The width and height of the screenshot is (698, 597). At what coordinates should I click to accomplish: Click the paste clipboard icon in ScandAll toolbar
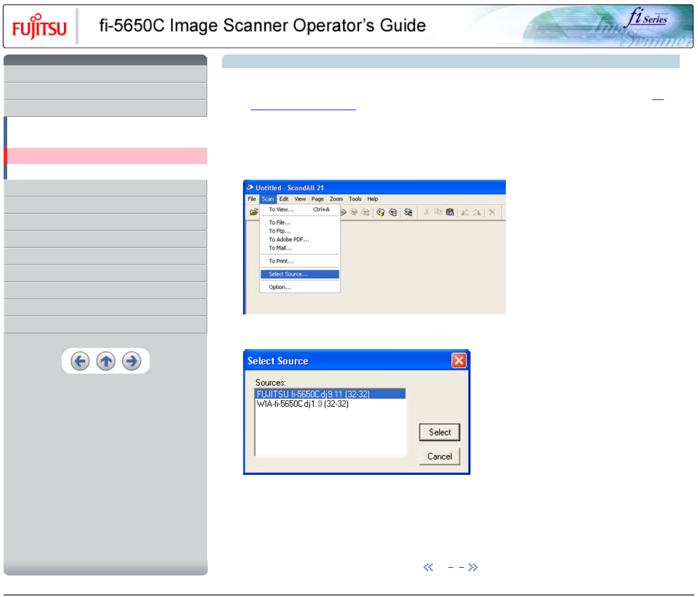click(450, 213)
